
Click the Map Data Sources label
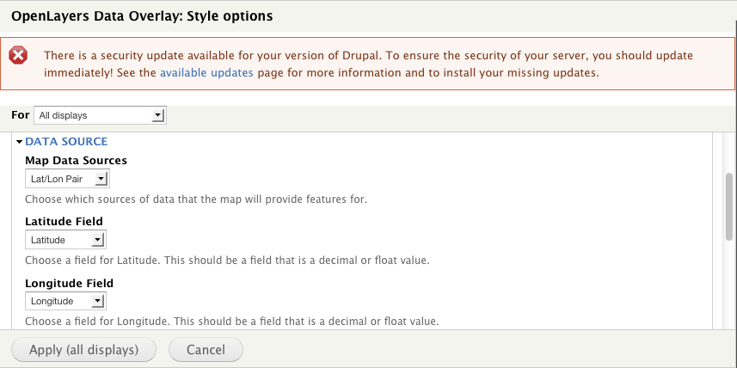77,161
